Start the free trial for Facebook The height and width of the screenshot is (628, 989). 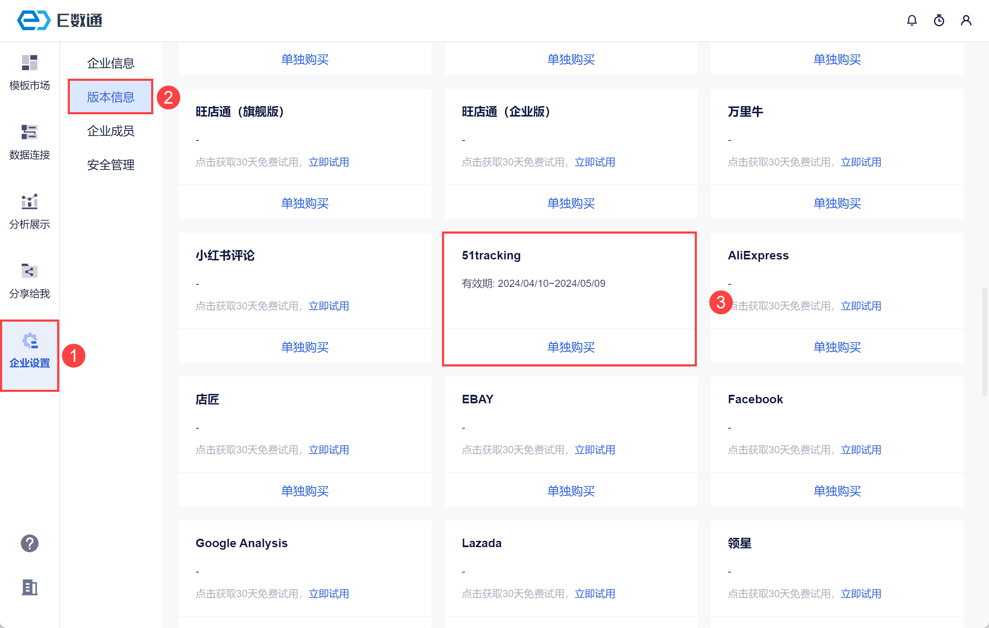(x=861, y=449)
